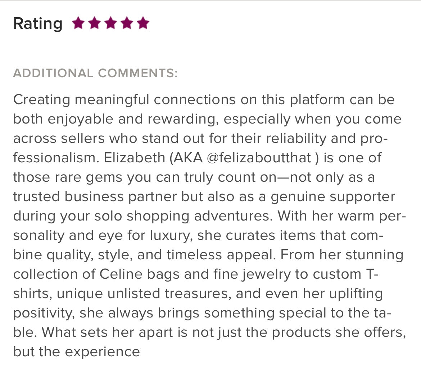Tap the third star in the rating

tap(110, 23)
